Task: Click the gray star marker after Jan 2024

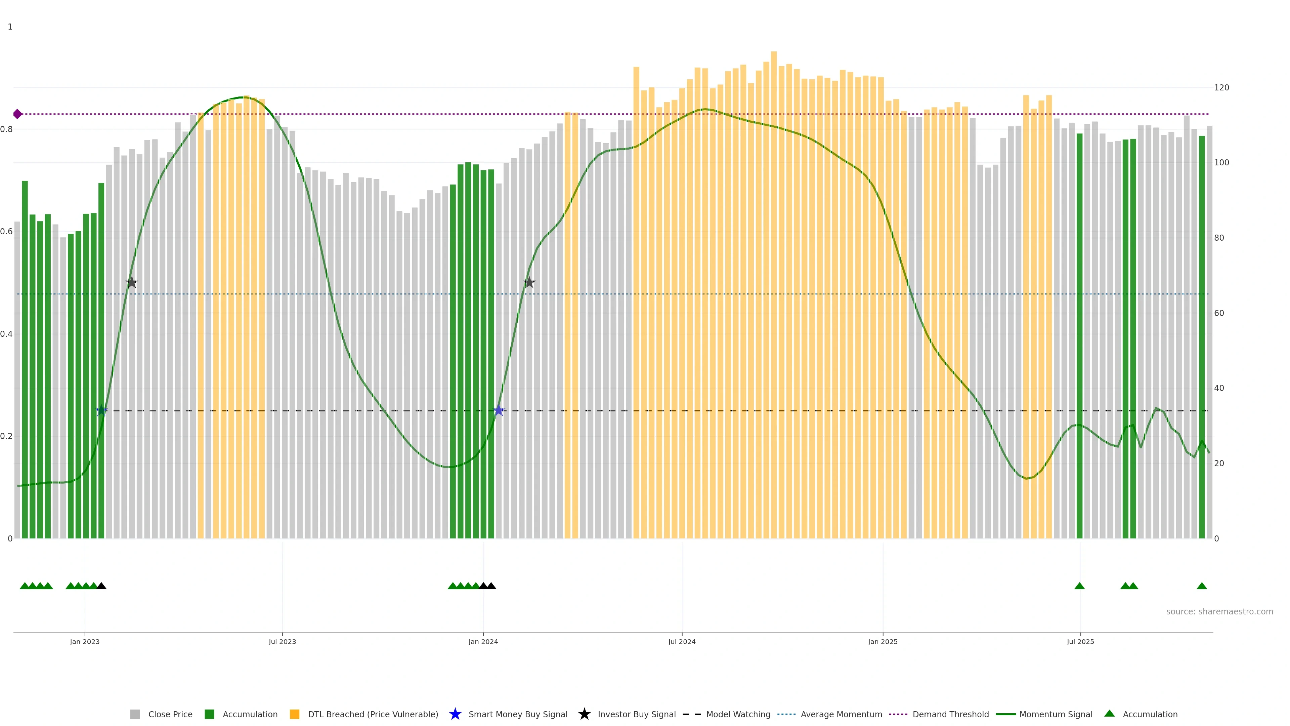Action: (x=529, y=283)
